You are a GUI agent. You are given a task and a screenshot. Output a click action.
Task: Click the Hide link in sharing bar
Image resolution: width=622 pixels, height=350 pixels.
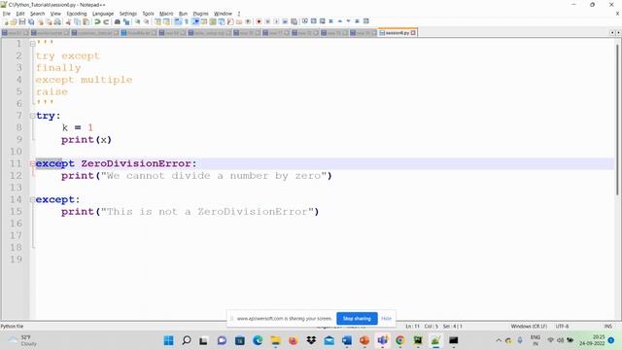pos(386,318)
